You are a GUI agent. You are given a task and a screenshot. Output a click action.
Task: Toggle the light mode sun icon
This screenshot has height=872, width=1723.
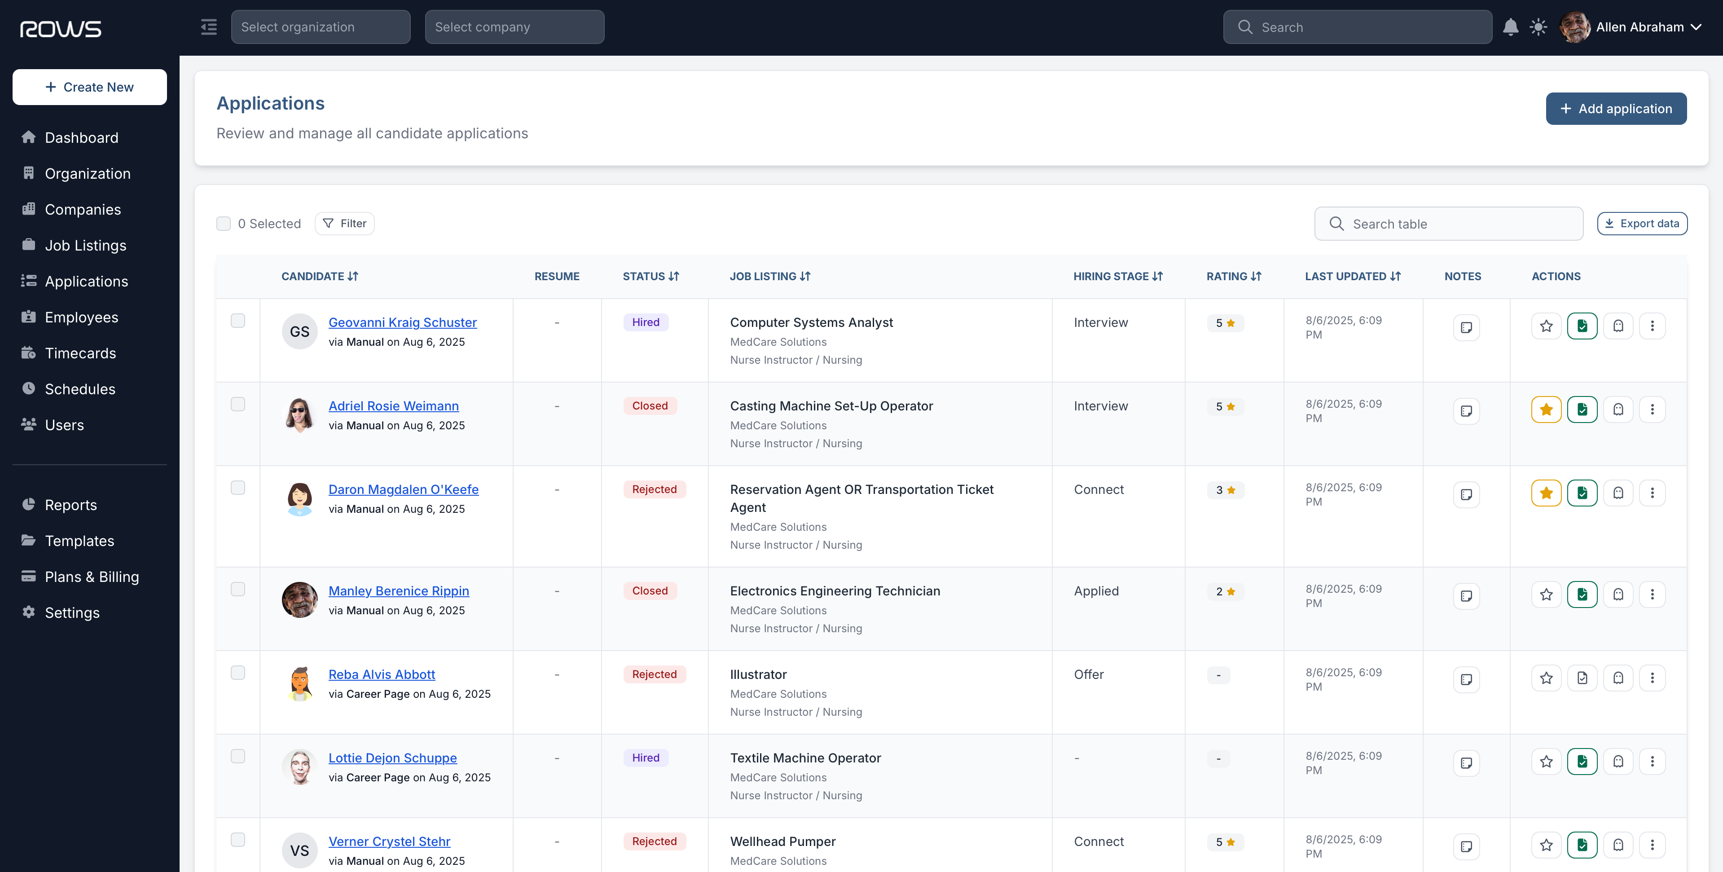(x=1538, y=27)
